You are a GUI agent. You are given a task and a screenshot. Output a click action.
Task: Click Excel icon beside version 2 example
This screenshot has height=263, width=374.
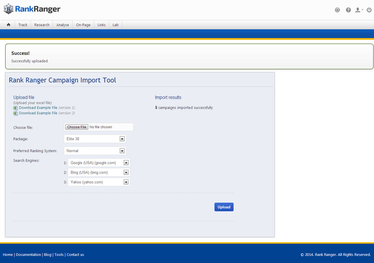pos(16,113)
